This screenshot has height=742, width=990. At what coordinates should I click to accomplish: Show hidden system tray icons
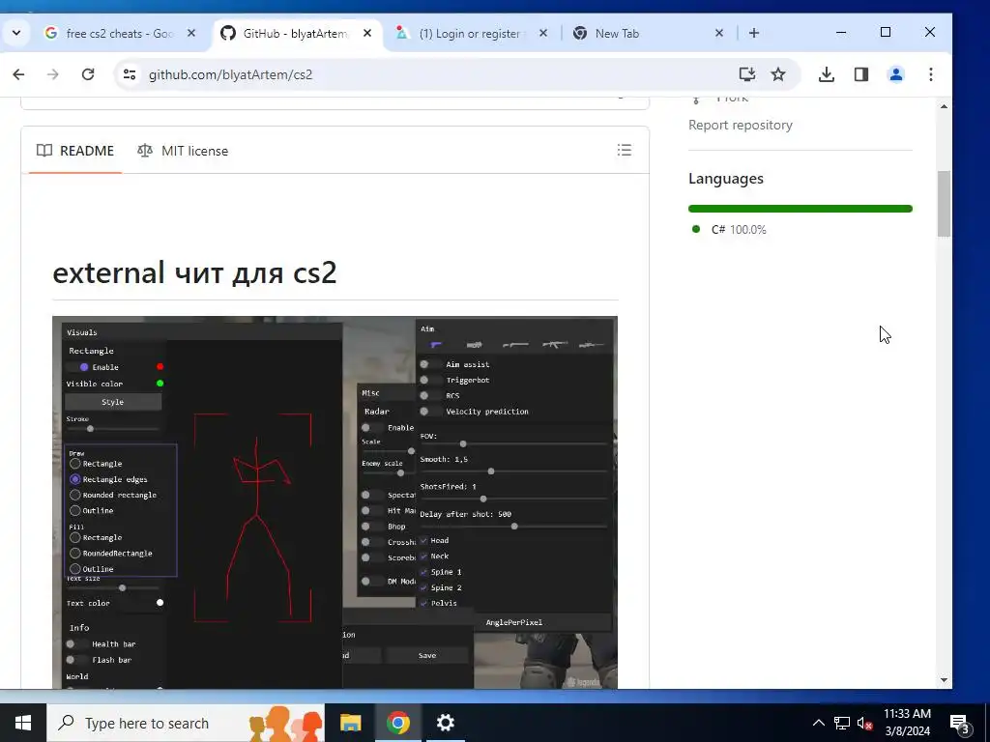click(x=818, y=723)
